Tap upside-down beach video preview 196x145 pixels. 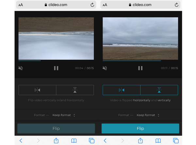tap(56, 38)
